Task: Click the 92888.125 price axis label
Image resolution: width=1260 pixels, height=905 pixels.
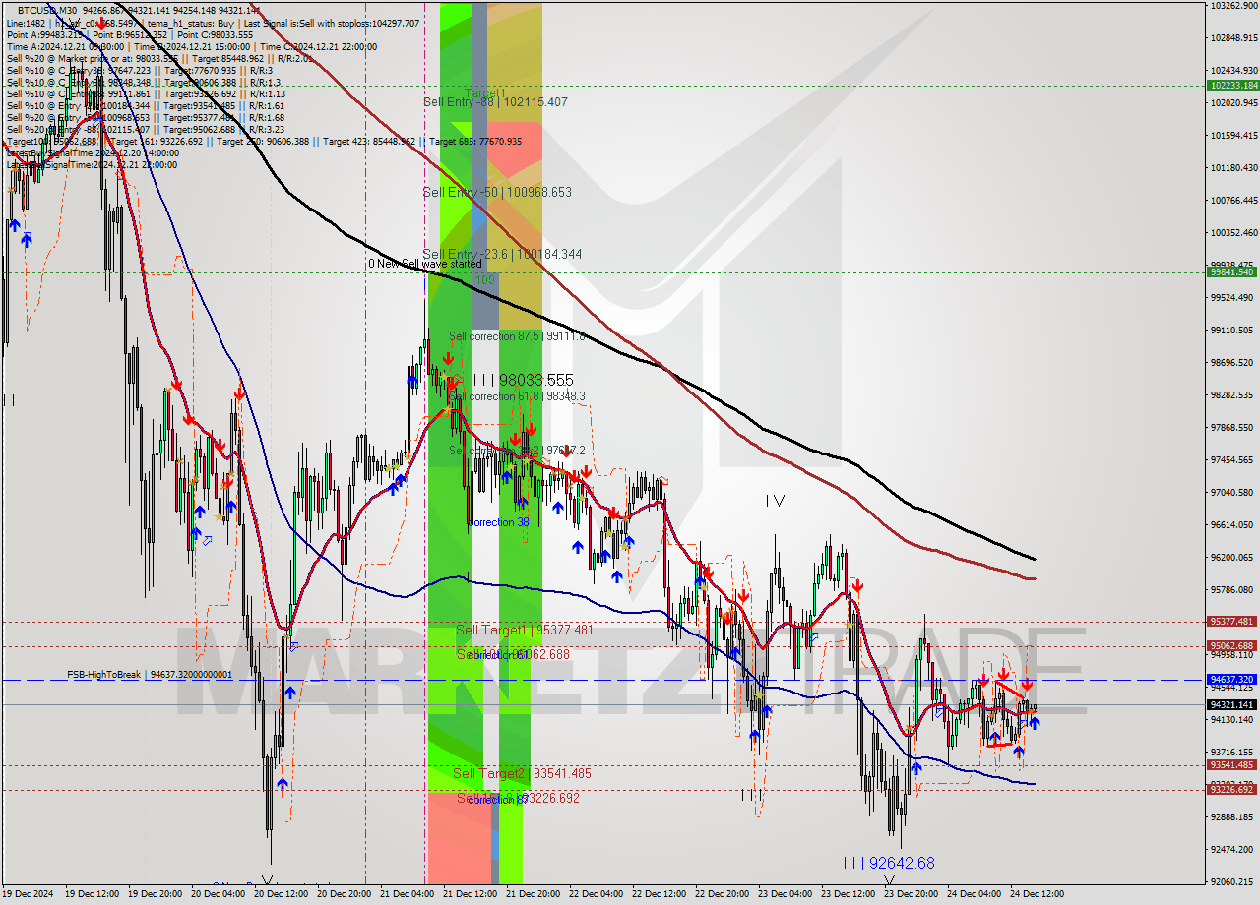Action: click(1232, 816)
